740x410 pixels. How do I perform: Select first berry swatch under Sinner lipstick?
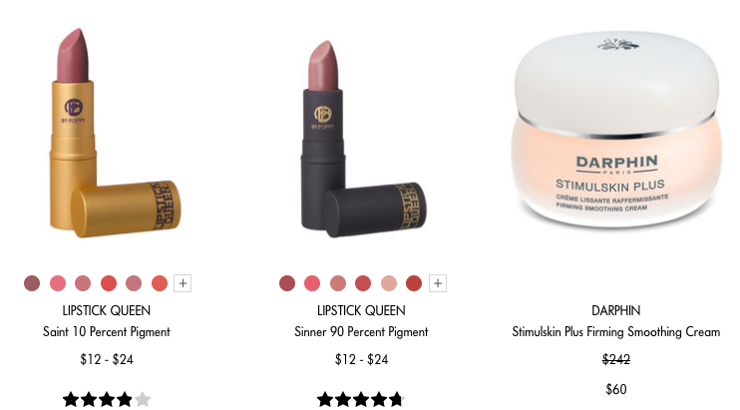coord(287,283)
